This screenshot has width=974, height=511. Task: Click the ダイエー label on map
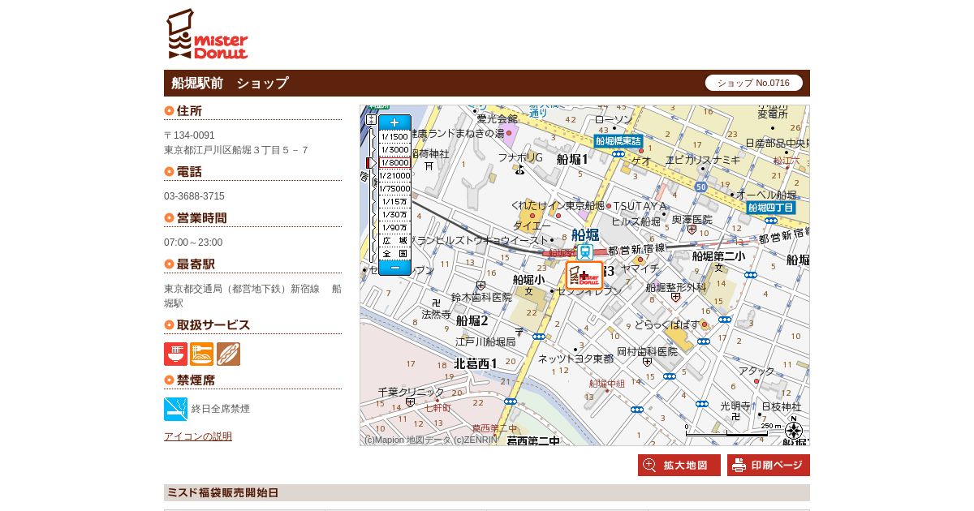(532, 225)
